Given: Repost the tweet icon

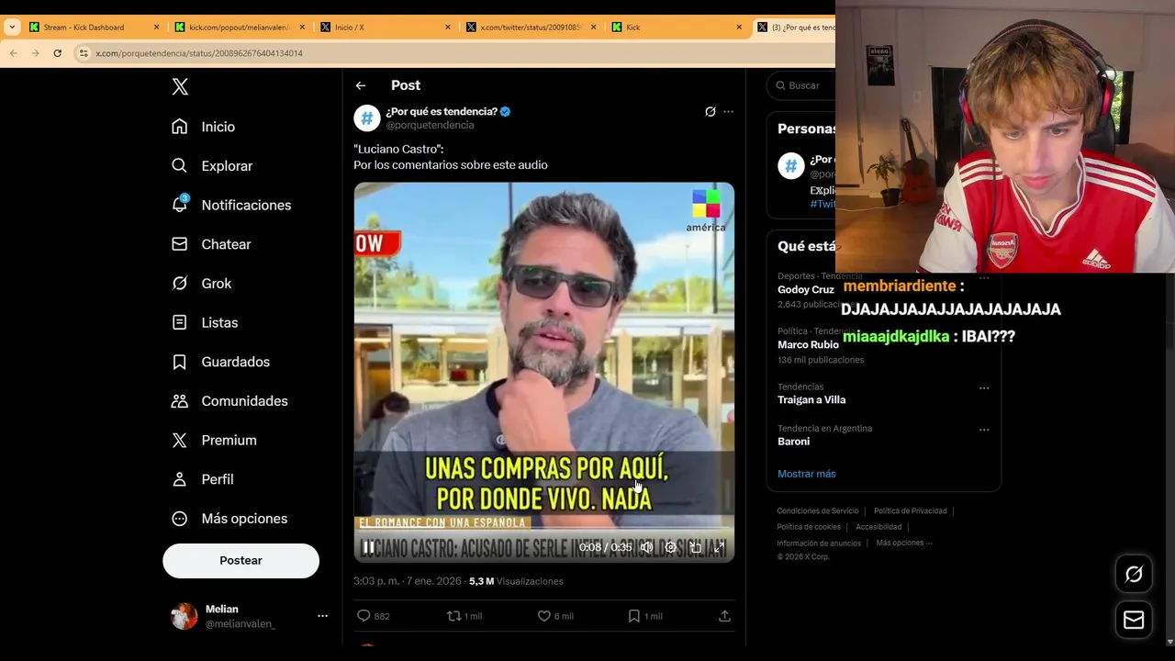Looking at the screenshot, I should click(453, 616).
